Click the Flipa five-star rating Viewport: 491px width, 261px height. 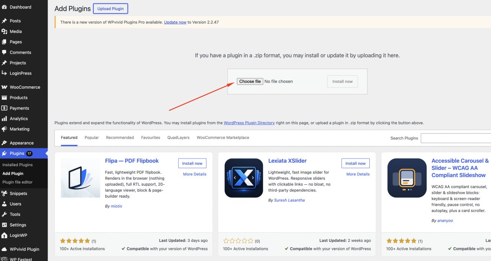click(75, 241)
